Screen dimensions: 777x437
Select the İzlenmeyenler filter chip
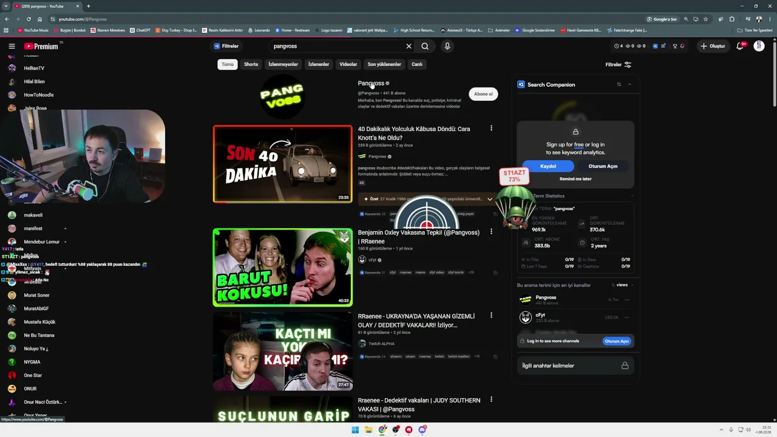283,64
